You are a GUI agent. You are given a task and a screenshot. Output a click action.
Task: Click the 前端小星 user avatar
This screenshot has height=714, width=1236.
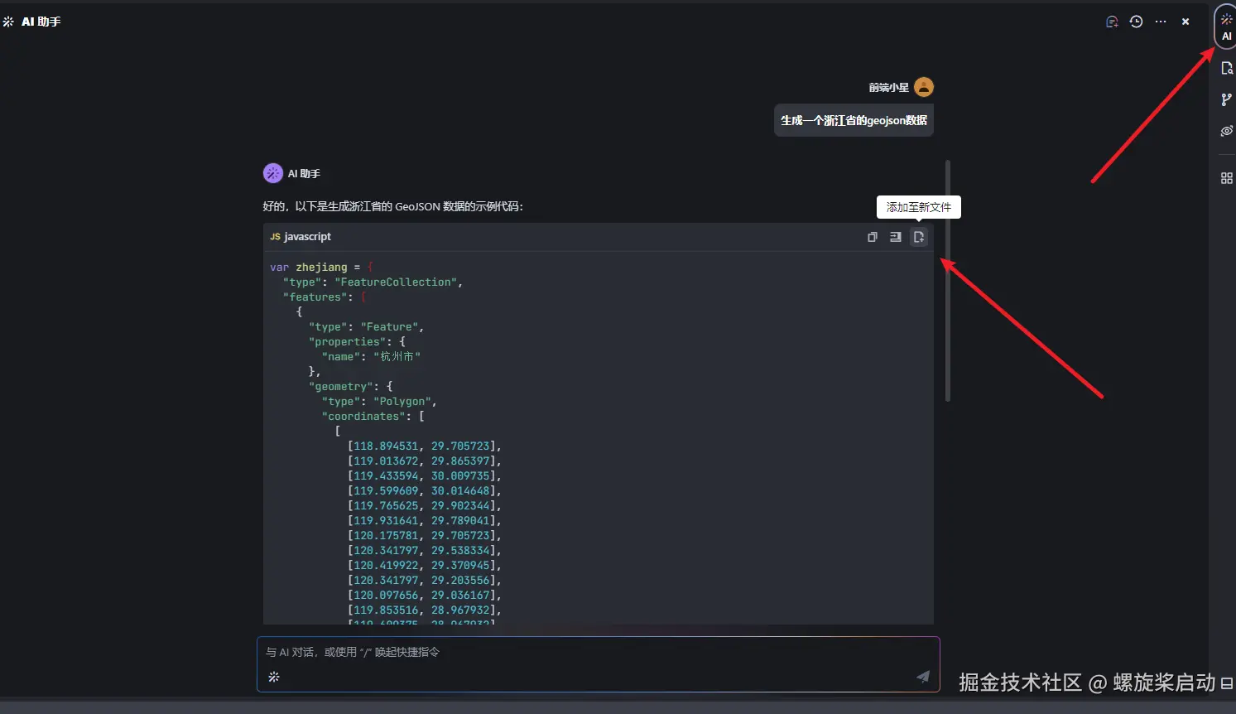pyautogui.click(x=924, y=87)
